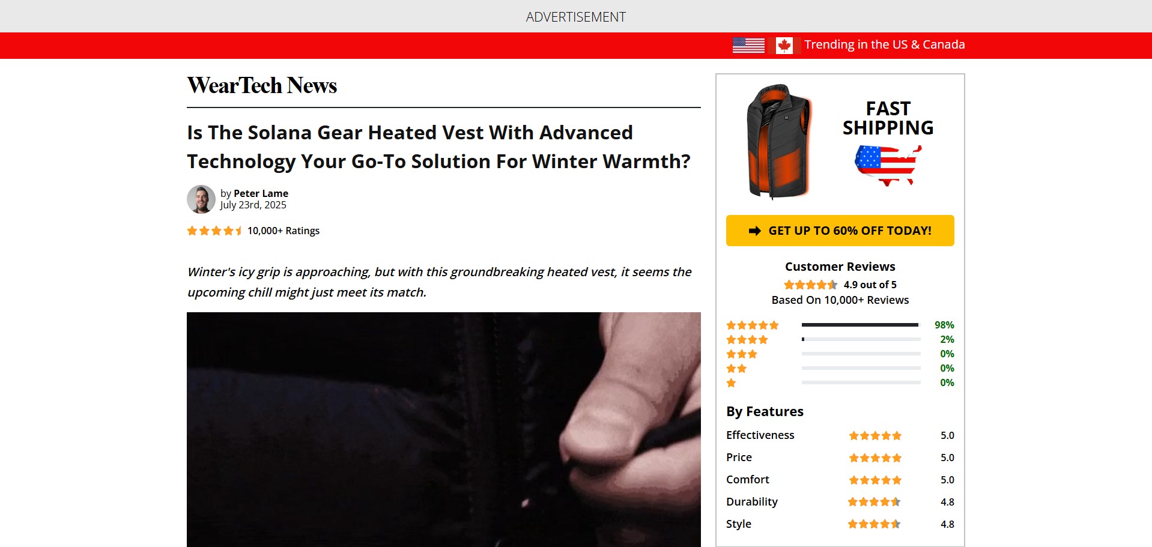Click the four-star 2% rating bar
The width and height of the screenshot is (1152, 547).
tap(861, 339)
